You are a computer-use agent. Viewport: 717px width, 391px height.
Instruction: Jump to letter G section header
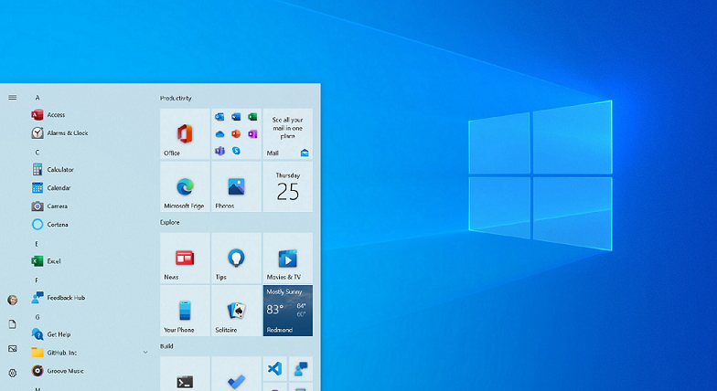tap(37, 316)
